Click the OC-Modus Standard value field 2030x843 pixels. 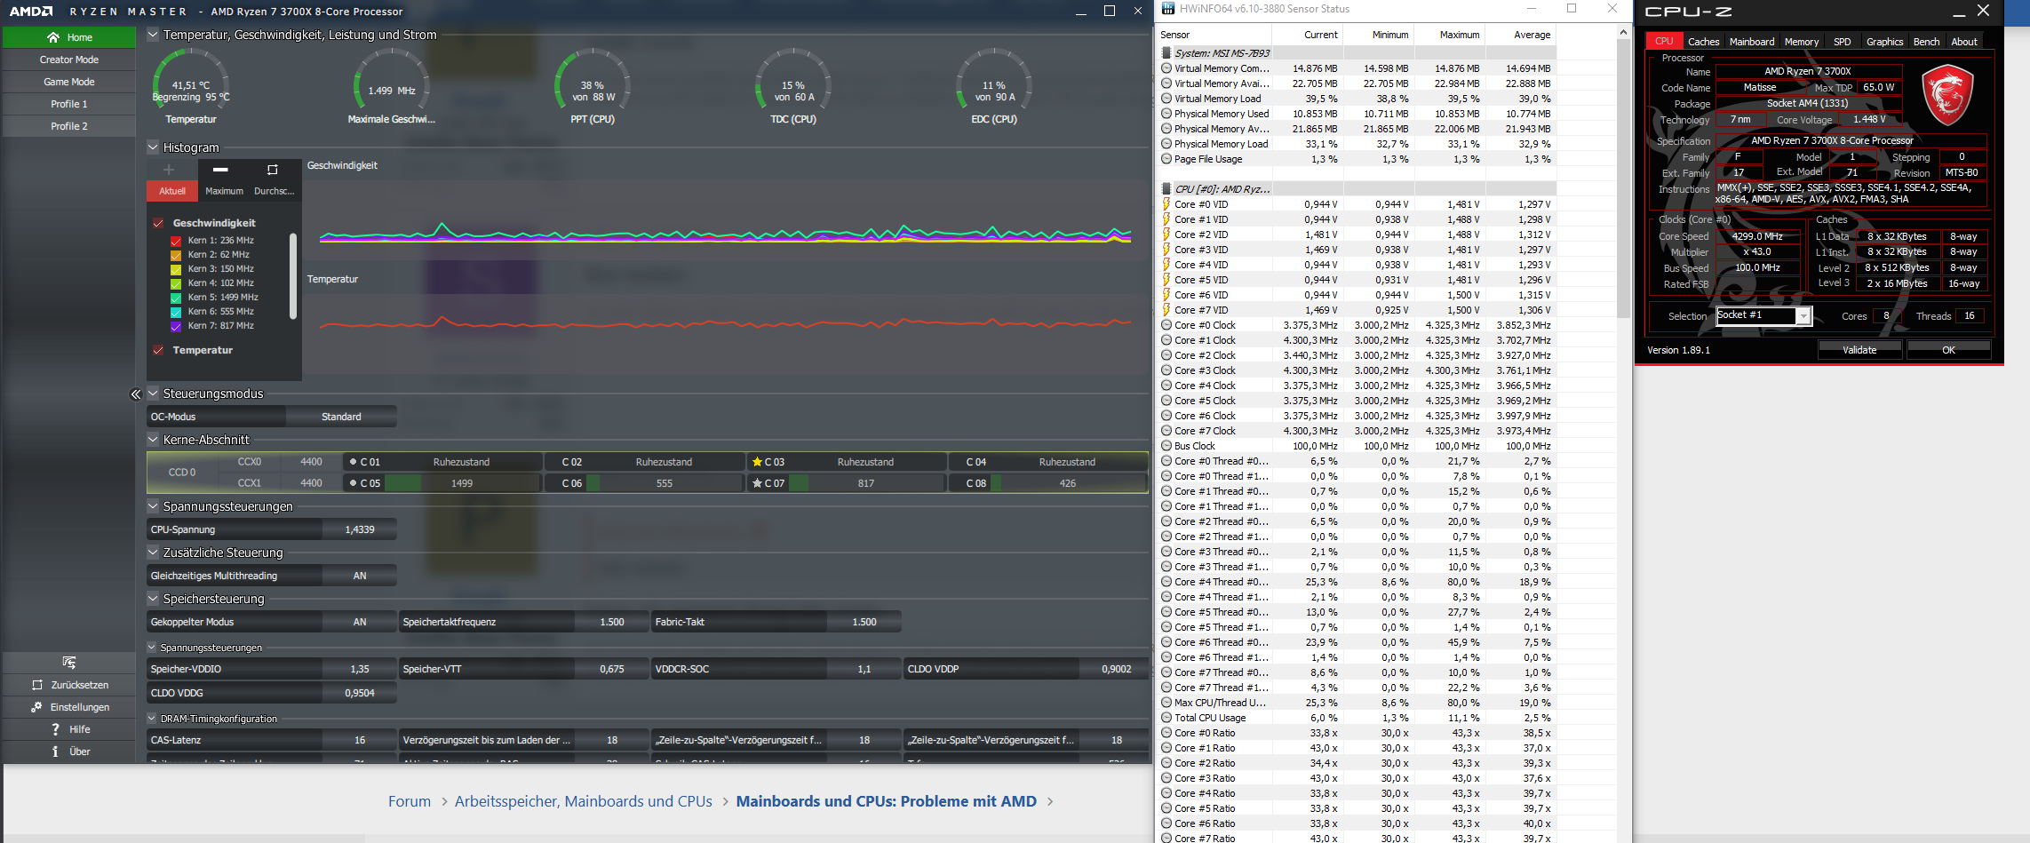(x=341, y=417)
